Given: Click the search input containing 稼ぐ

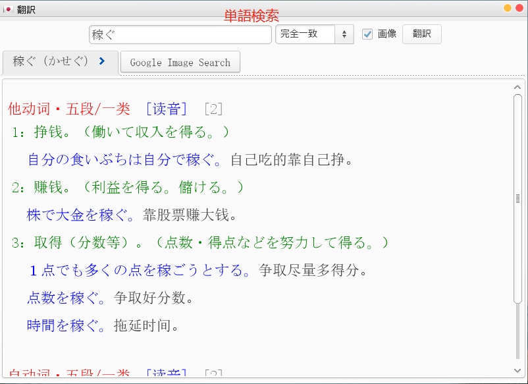Looking at the screenshot, I should click(180, 34).
